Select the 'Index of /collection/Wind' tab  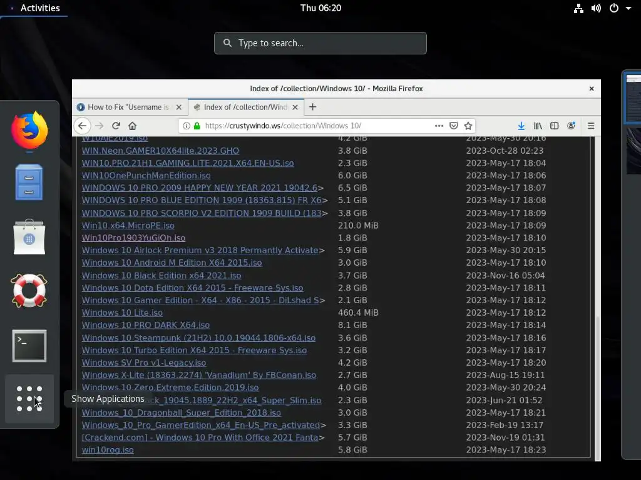(245, 107)
